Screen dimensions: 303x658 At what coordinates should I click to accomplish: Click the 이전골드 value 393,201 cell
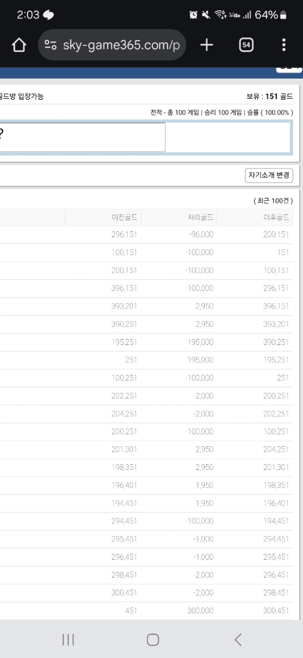124,306
